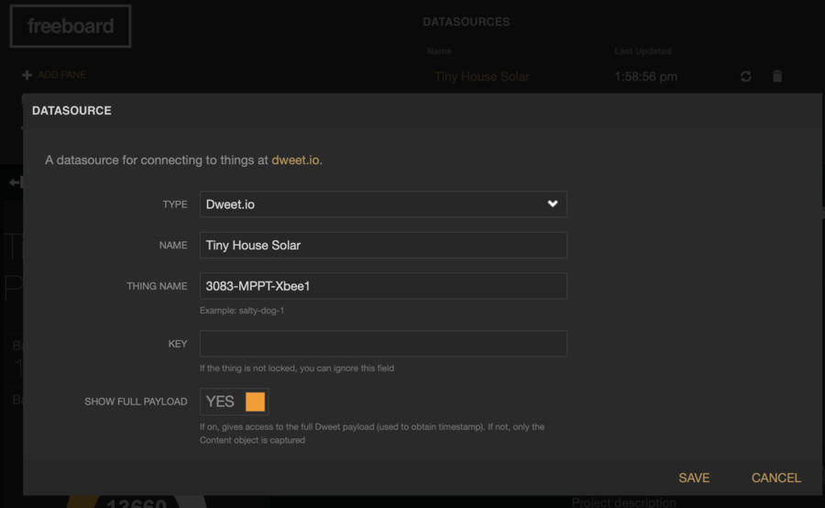Image resolution: width=825 pixels, height=508 pixels.
Task: Click the YES text on payload toggle
Action: [x=220, y=402]
